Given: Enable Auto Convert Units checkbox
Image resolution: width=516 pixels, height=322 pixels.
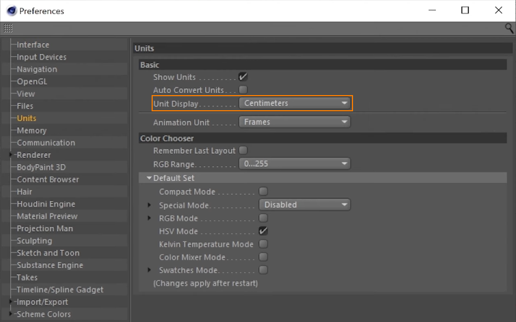Looking at the screenshot, I should pos(243,90).
